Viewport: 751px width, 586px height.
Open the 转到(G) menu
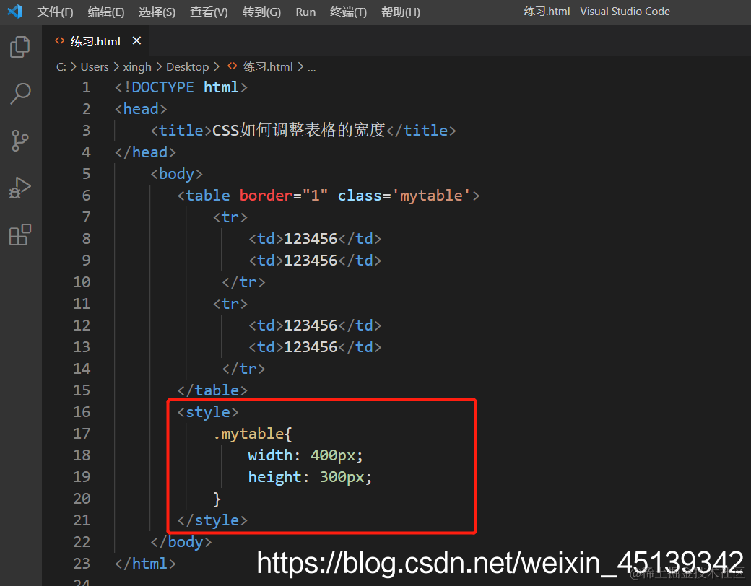coord(261,12)
